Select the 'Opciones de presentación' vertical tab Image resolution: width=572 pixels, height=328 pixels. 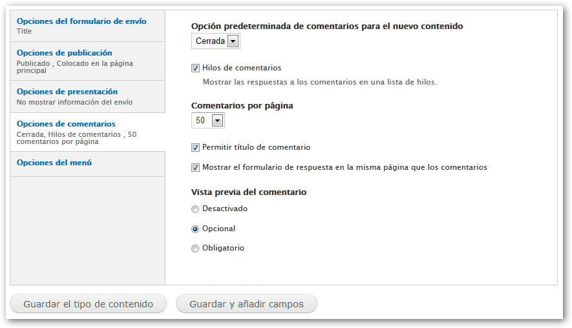[67, 92]
